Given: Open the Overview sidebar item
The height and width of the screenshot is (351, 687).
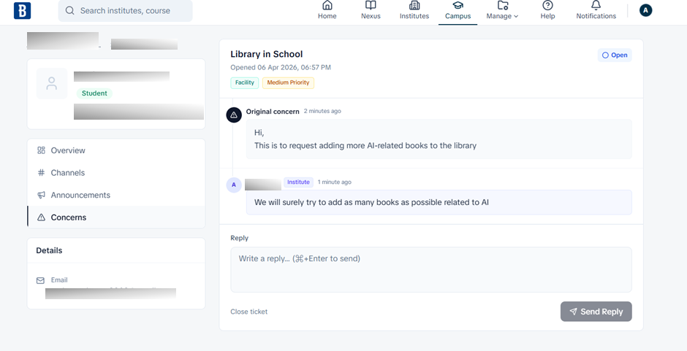Looking at the screenshot, I should tap(68, 150).
